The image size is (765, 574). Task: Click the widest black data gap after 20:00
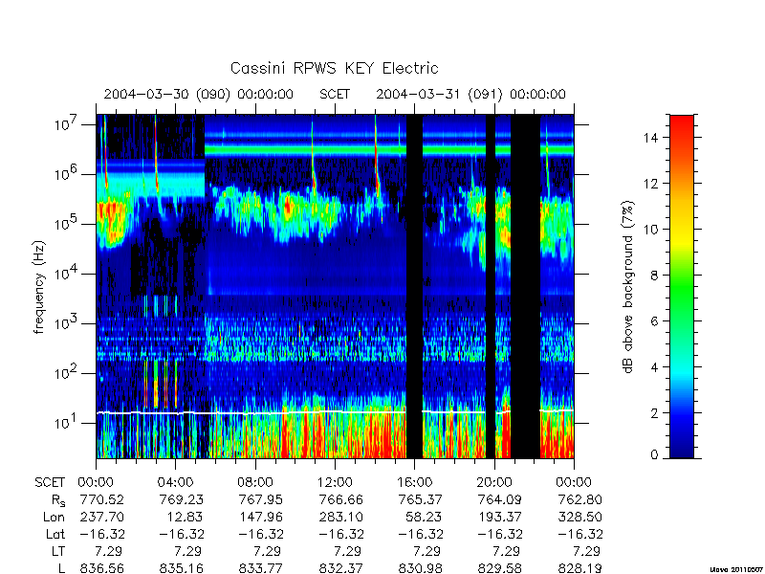click(x=525, y=286)
